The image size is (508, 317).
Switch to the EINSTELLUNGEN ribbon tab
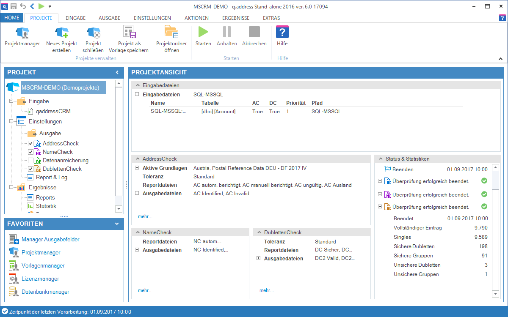tap(152, 18)
